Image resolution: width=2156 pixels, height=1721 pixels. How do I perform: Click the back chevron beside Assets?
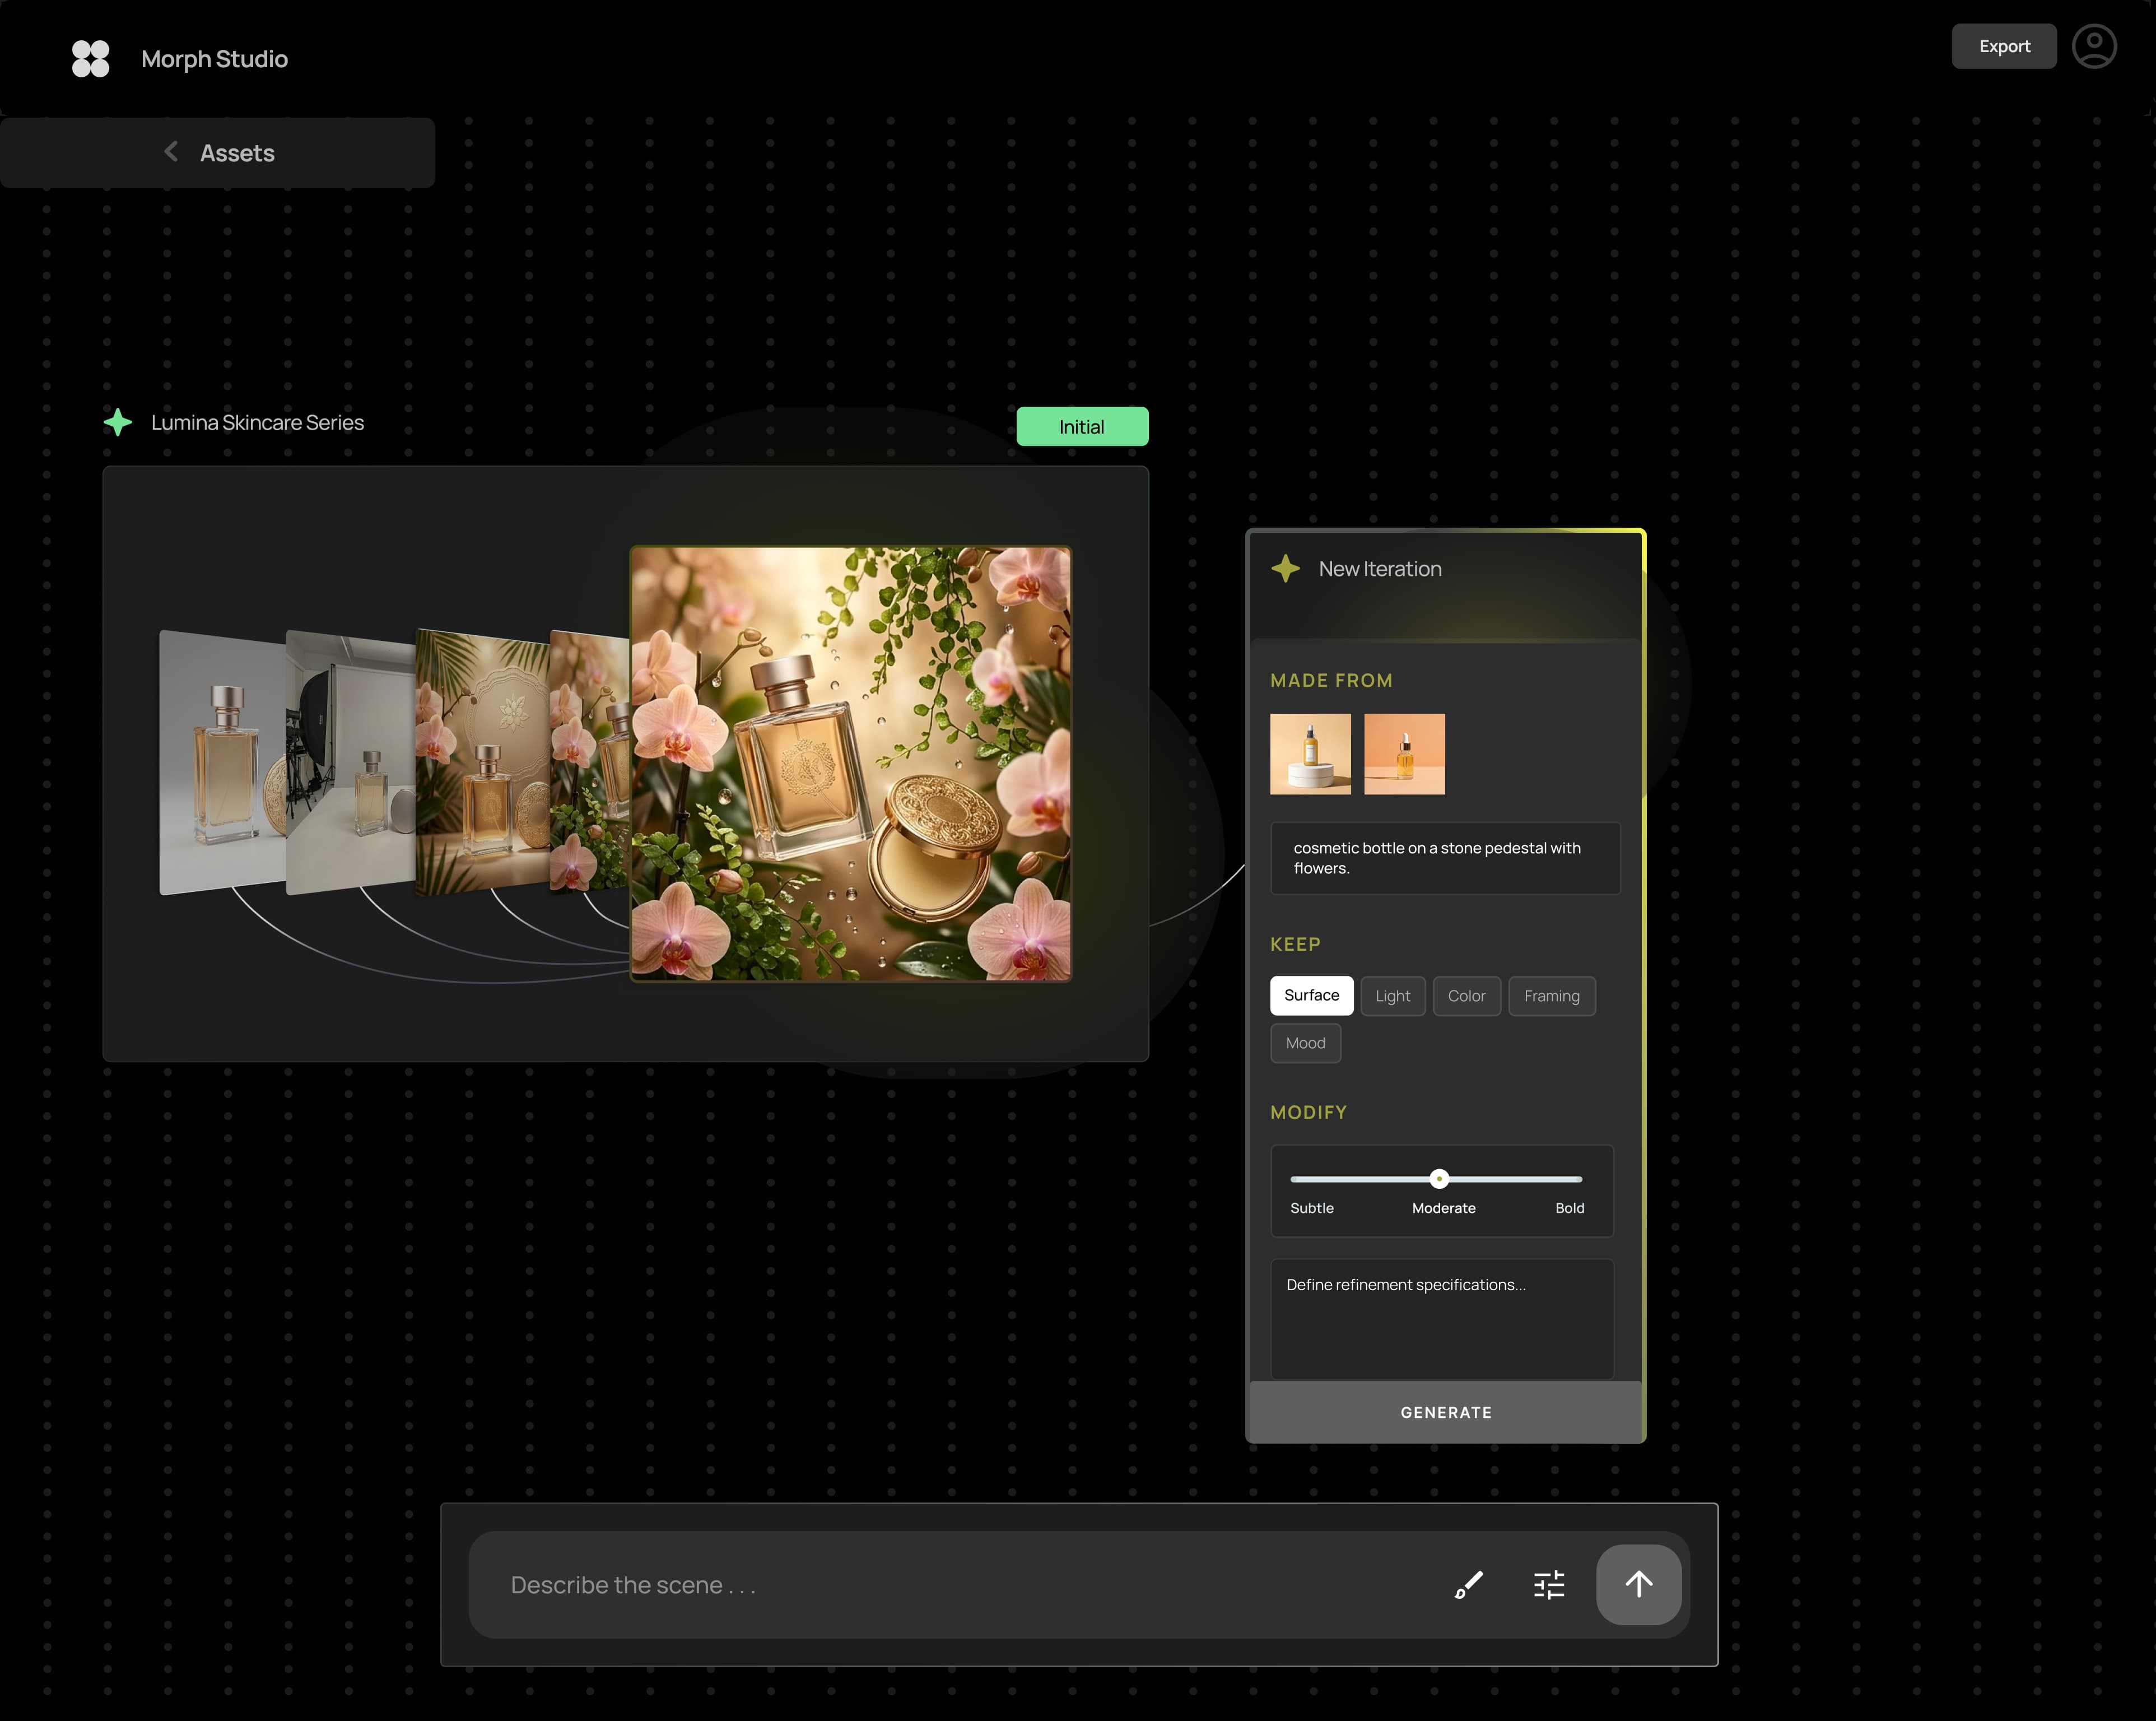click(171, 152)
